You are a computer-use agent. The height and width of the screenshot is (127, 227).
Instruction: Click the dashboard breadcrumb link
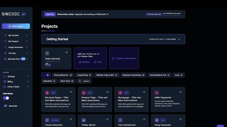pyautogui.click(x=51, y=31)
